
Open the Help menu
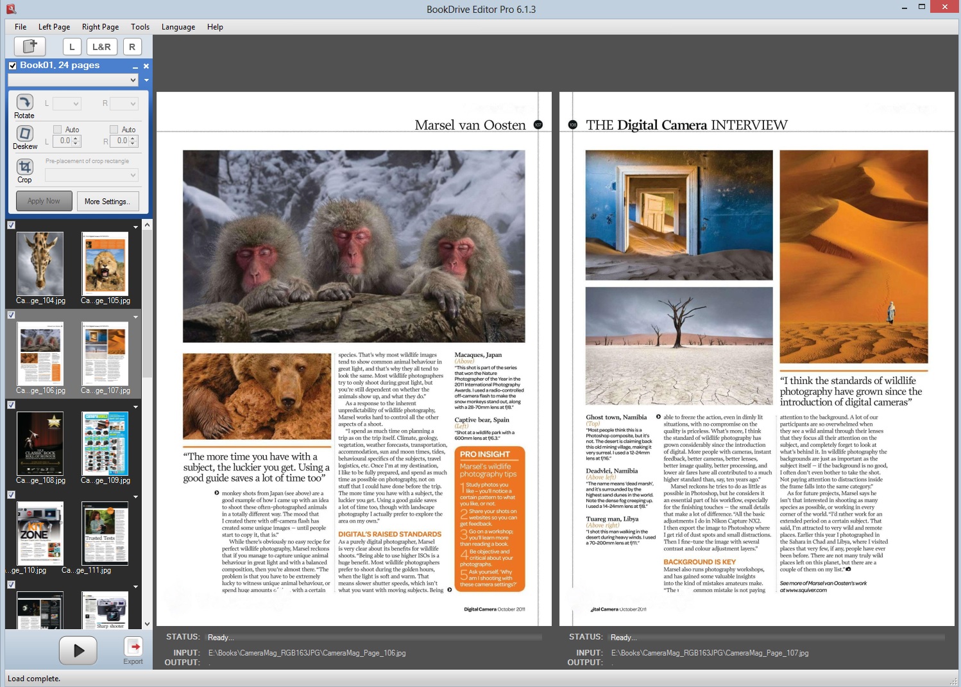coord(215,27)
